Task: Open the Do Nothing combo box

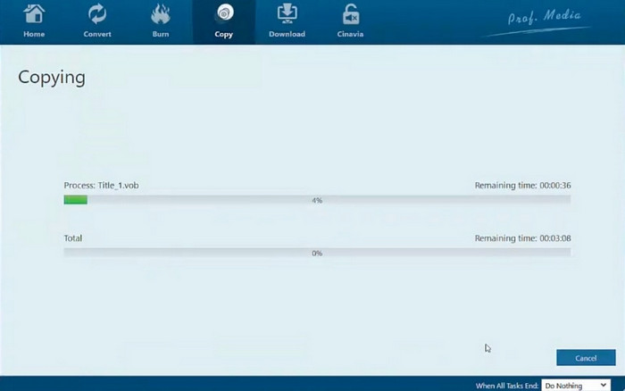Action: [x=574, y=386]
